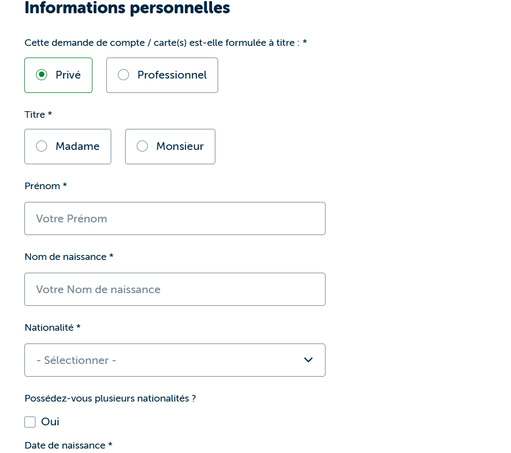Click the 'Monsieur' option label text

(180, 146)
